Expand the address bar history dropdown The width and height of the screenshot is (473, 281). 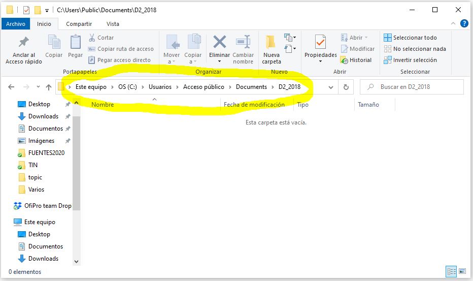point(331,87)
